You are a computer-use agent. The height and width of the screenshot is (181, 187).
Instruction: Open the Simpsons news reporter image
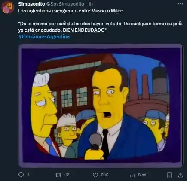click(x=101, y=106)
